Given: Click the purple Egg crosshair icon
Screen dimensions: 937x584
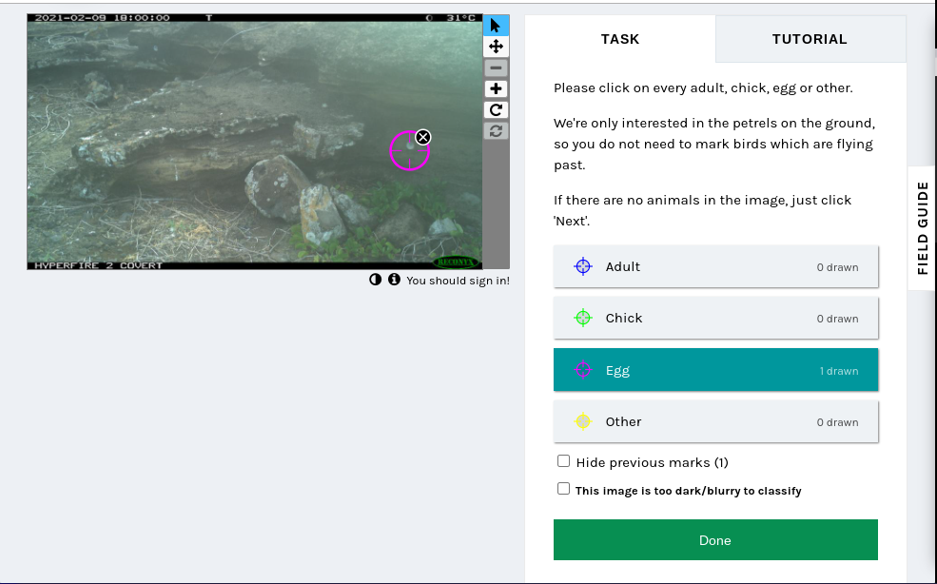Looking at the screenshot, I should [x=582, y=370].
